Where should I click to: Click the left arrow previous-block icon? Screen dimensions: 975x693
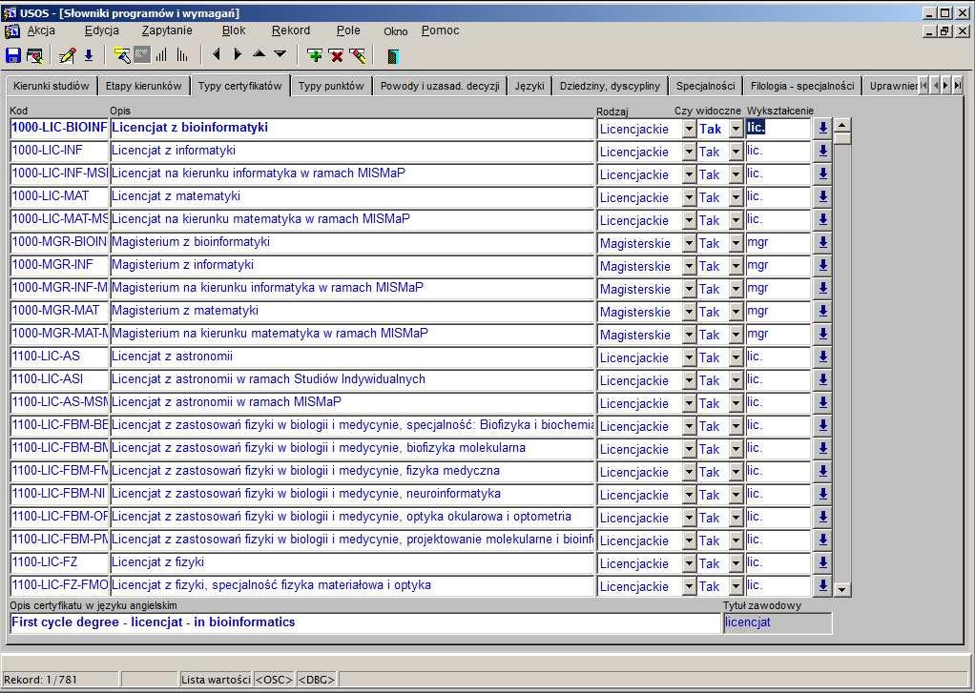217,54
